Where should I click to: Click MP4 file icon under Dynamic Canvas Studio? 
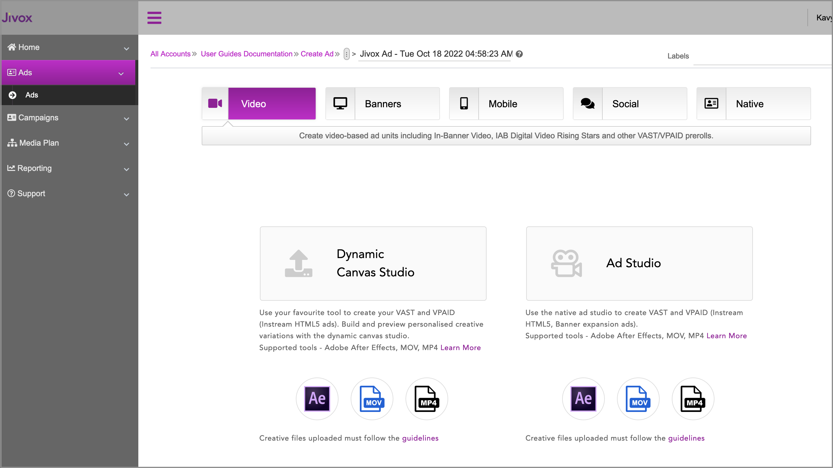click(x=427, y=399)
